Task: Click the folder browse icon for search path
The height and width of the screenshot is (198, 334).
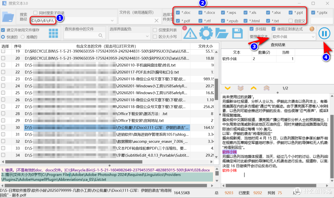Action: 8,17
